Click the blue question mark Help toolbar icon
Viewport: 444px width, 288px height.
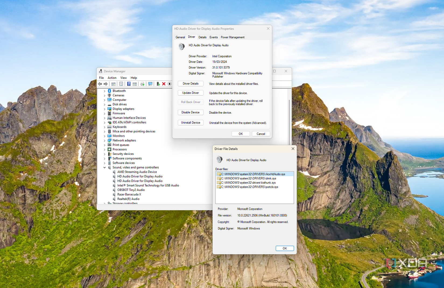129,84
